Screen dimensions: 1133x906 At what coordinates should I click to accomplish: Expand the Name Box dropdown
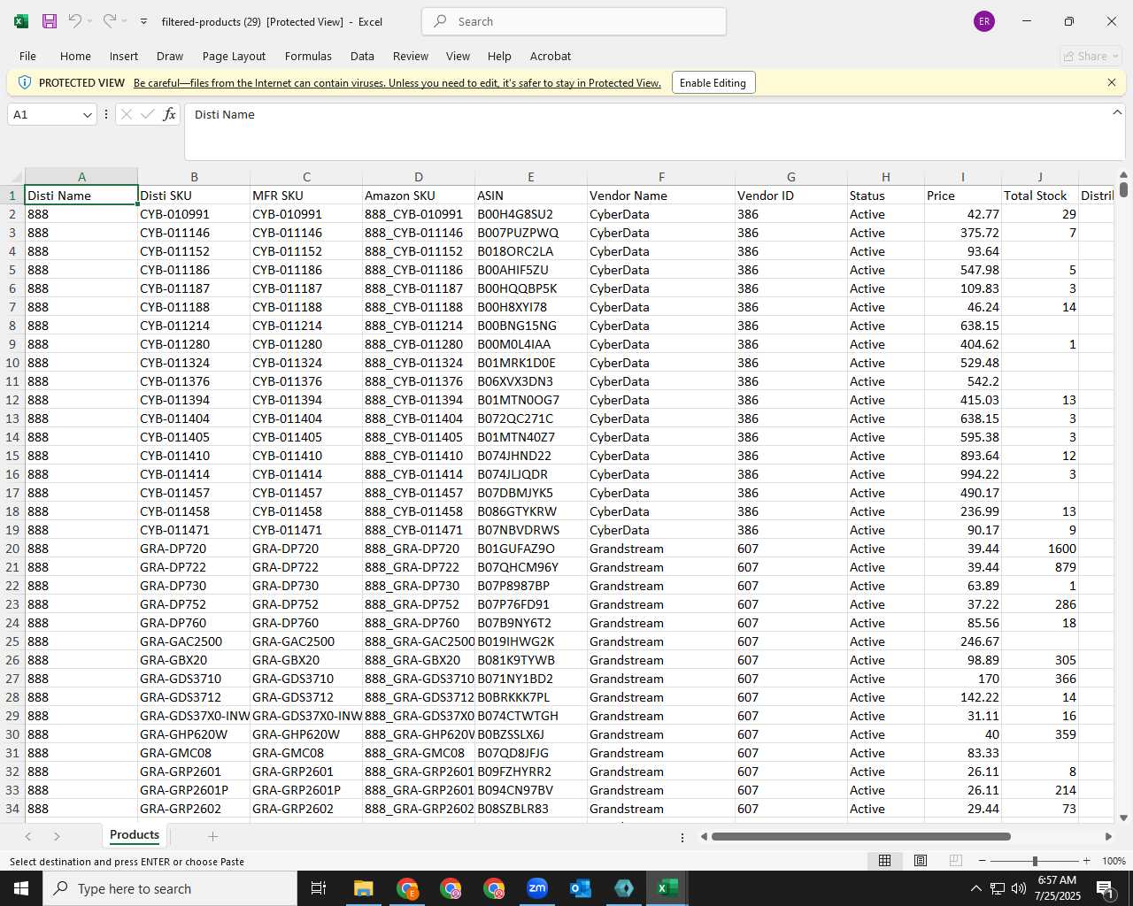click(x=87, y=115)
